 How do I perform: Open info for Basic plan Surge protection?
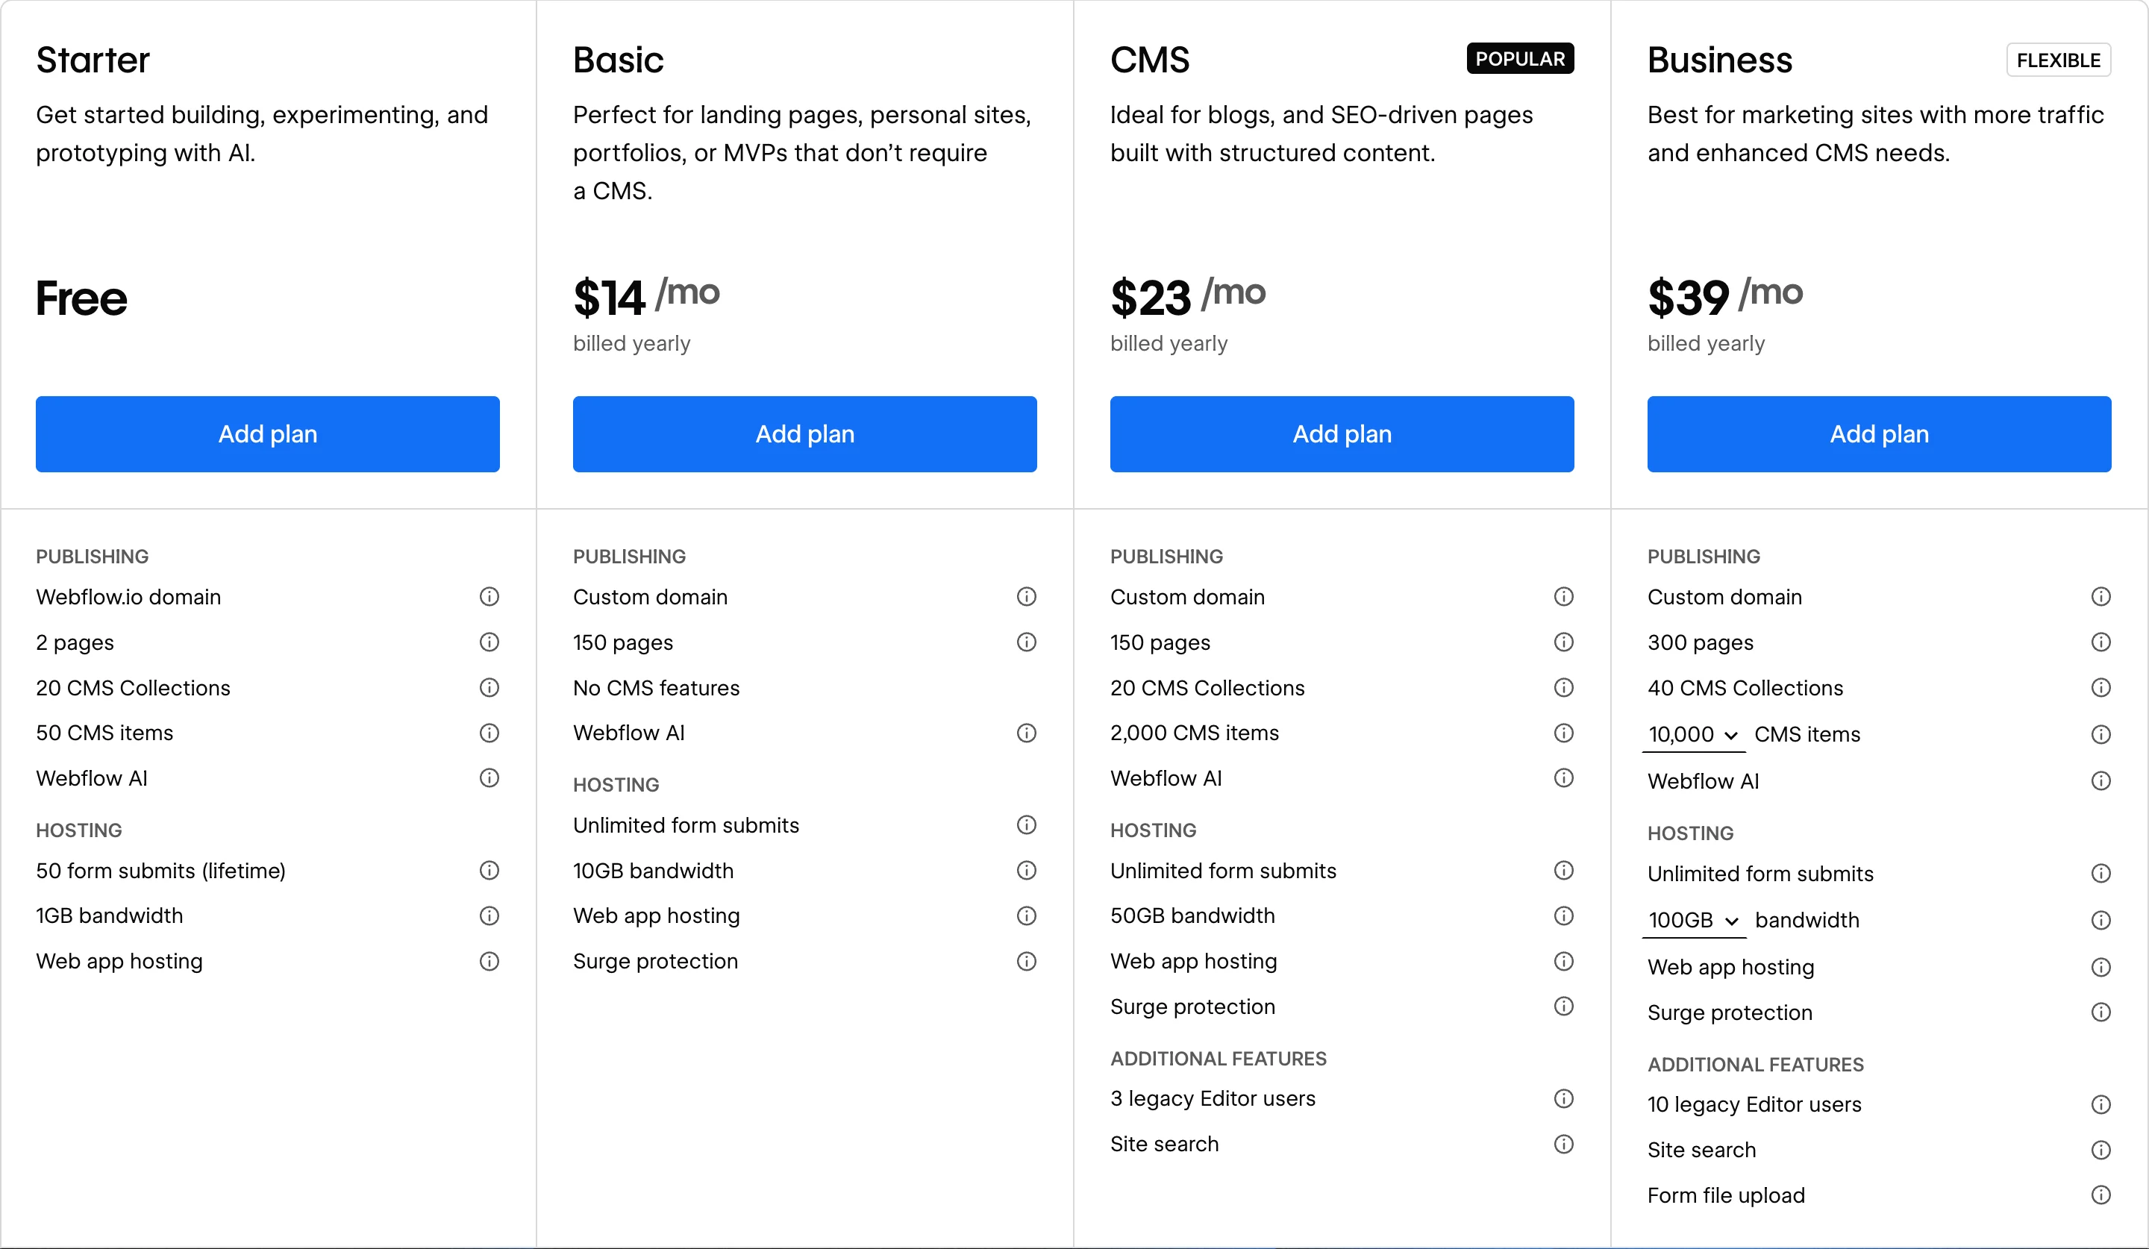[1026, 962]
